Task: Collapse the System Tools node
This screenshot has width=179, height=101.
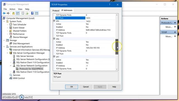Action: click(4, 21)
